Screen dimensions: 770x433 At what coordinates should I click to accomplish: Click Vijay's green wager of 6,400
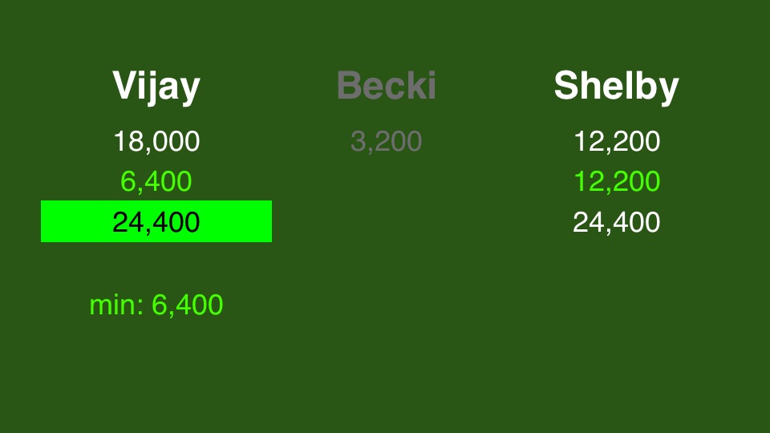point(156,182)
